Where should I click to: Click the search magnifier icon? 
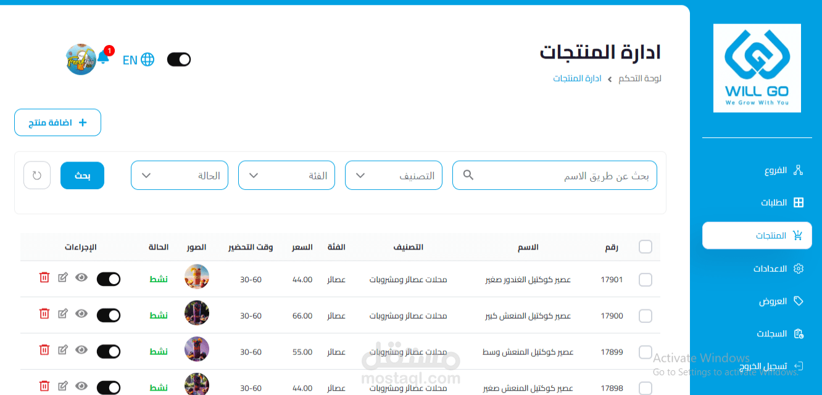pyautogui.click(x=468, y=176)
